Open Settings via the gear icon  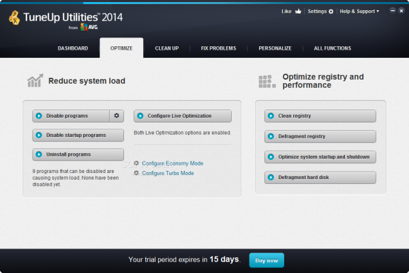point(331,12)
